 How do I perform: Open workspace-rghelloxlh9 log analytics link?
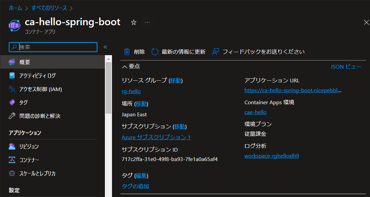pyautogui.click(x=272, y=156)
